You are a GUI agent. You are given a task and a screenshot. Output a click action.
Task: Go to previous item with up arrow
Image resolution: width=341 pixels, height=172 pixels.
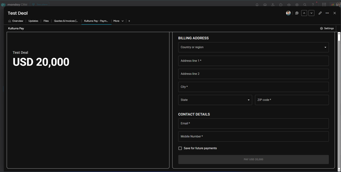pos(304,13)
